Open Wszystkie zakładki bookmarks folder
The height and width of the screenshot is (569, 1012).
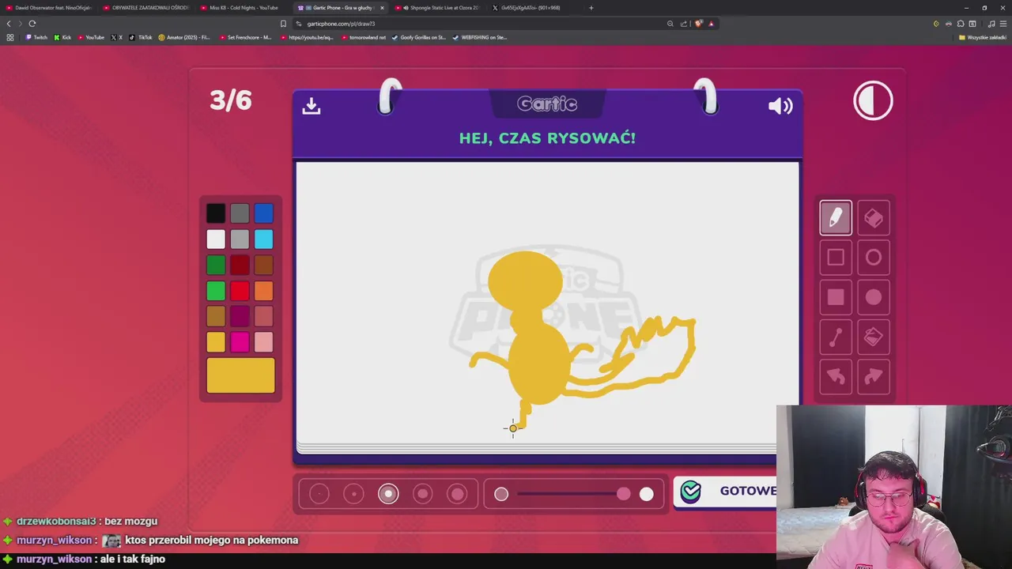coord(983,37)
